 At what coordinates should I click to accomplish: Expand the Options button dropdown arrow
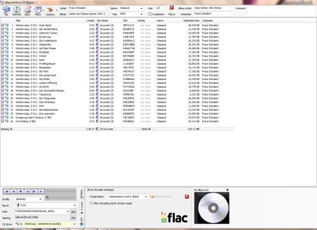coord(57,10)
